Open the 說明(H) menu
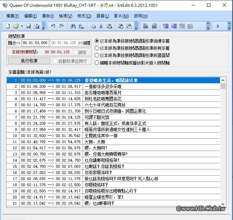Image resolution: width=233 pixels, height=220 pixels. pos(141,16)
